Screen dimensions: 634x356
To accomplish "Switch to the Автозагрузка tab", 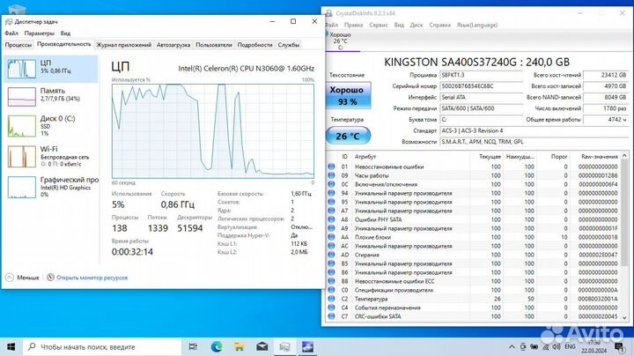I will [173, 45].
